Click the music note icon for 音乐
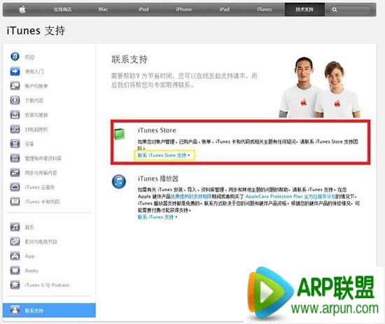385x324 pixels. (15, 227)
